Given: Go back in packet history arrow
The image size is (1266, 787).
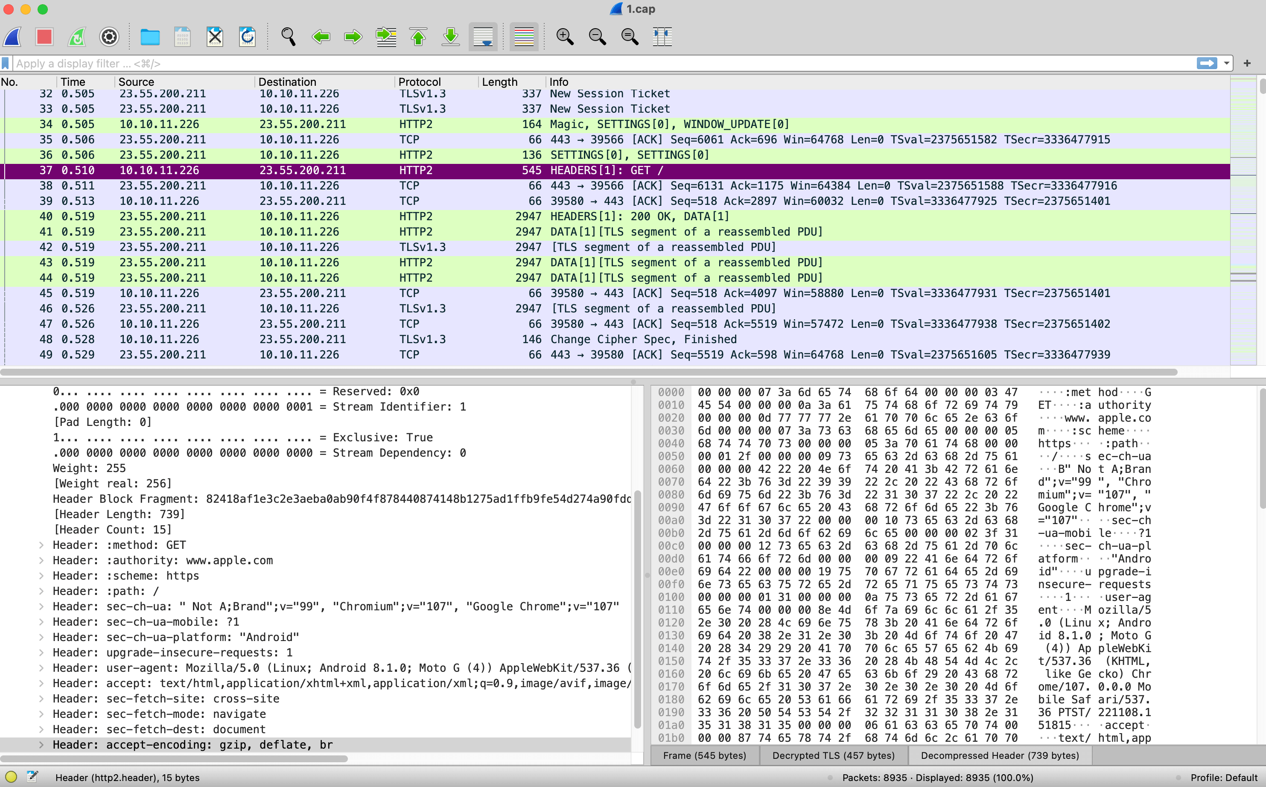Looking at the screenshot, I should [x=321, y=37].
